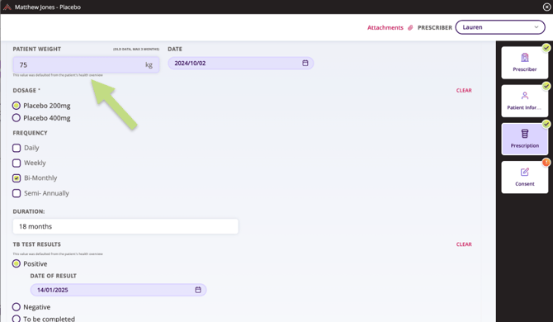Click the Prescription step checkmark badge

[x=546, y=124]
